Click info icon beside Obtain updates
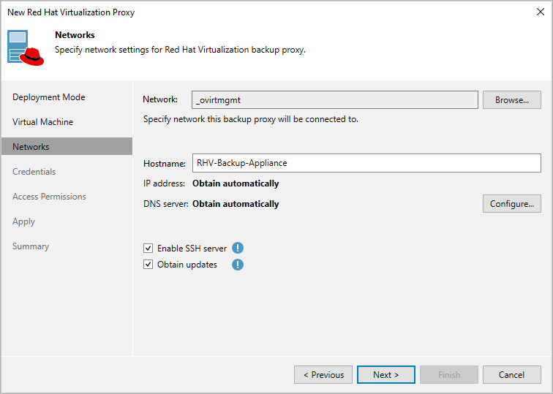 pyautogui.click(x=238, y=265)
